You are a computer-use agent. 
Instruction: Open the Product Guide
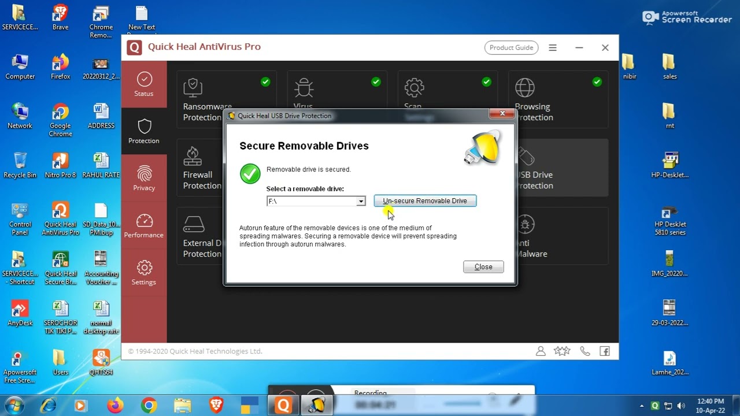coord(511,47)
